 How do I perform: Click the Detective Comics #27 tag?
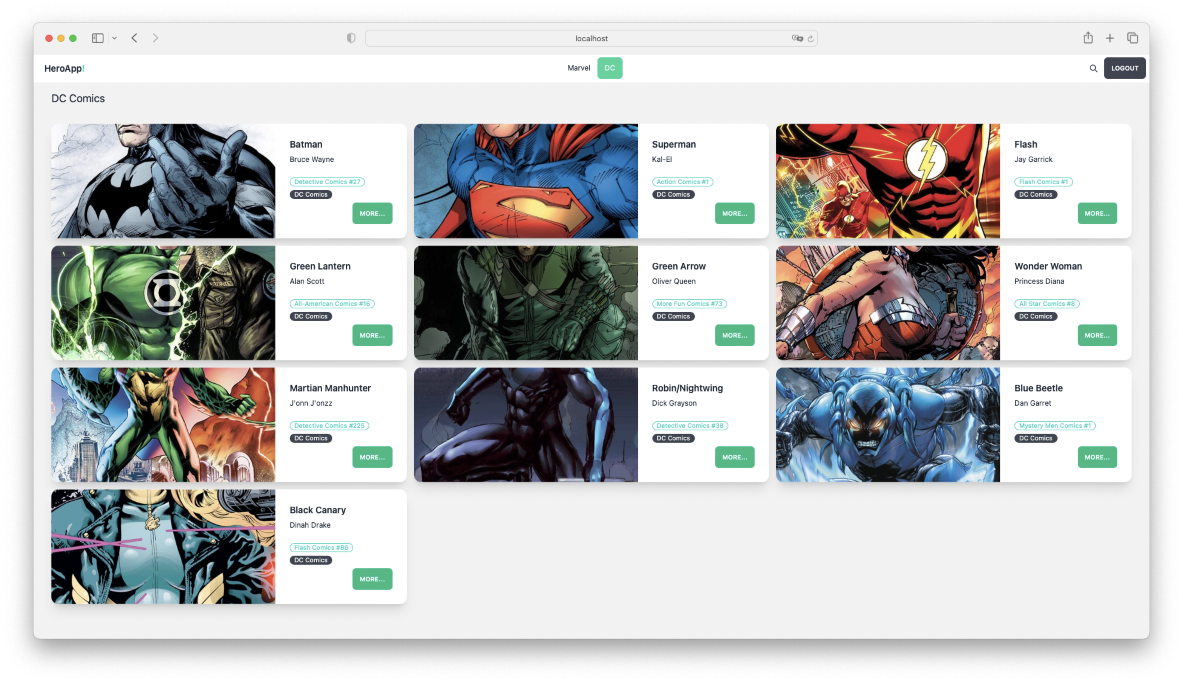327,182
